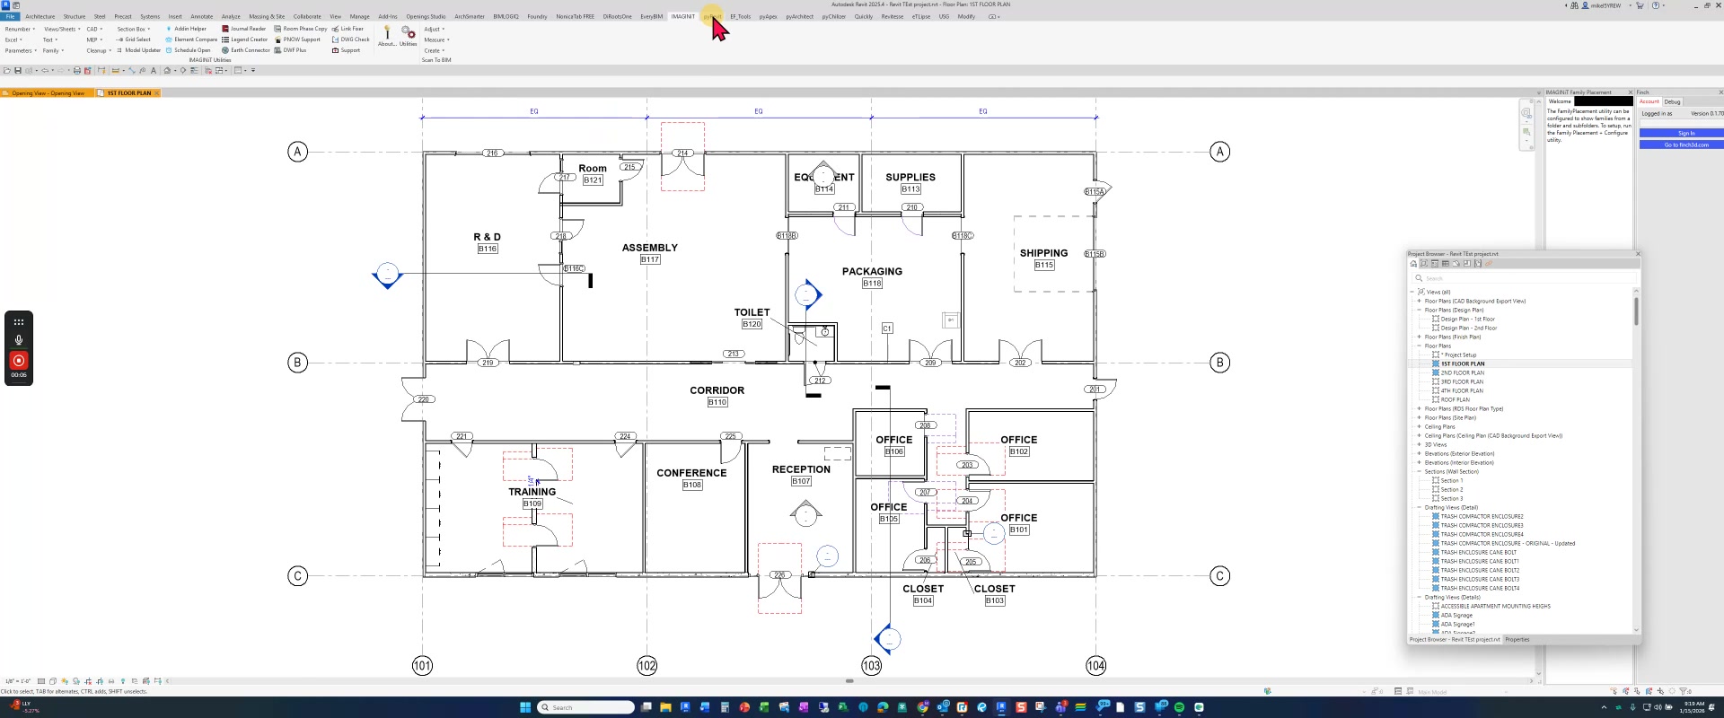Switch to Opening View tab
Image resolution: width=1724 pixels, height=718 pixels.
click(47, 93)
